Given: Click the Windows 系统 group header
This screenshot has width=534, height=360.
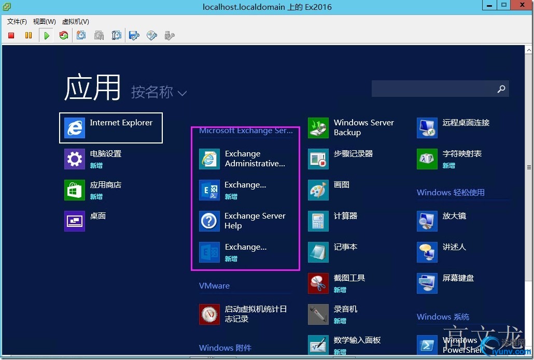Looking at the screenshot, I should (x=443, y=317).
